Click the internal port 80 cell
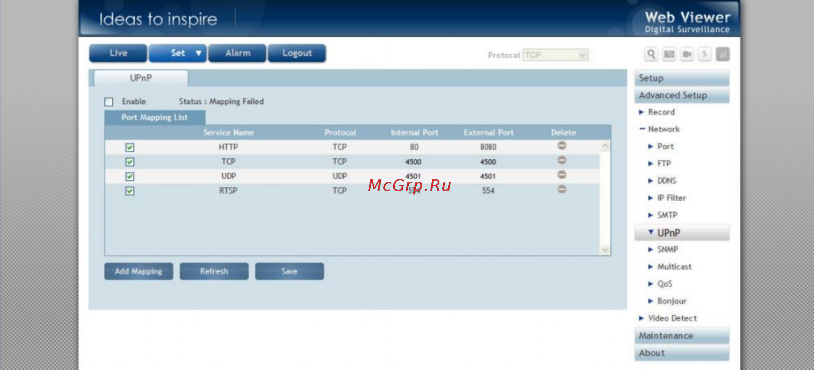The width and height of the screenshot is (814, 370). point(414,147)
